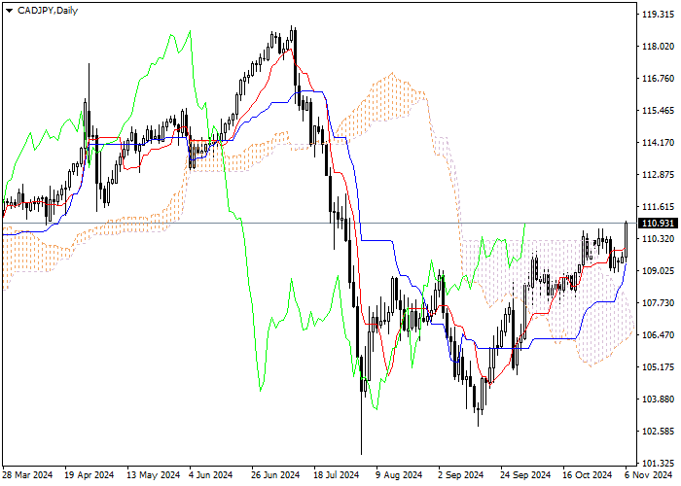Click the 13 May 2024 date label
Viewport: 681px width, 486px height.
[154, 475]
